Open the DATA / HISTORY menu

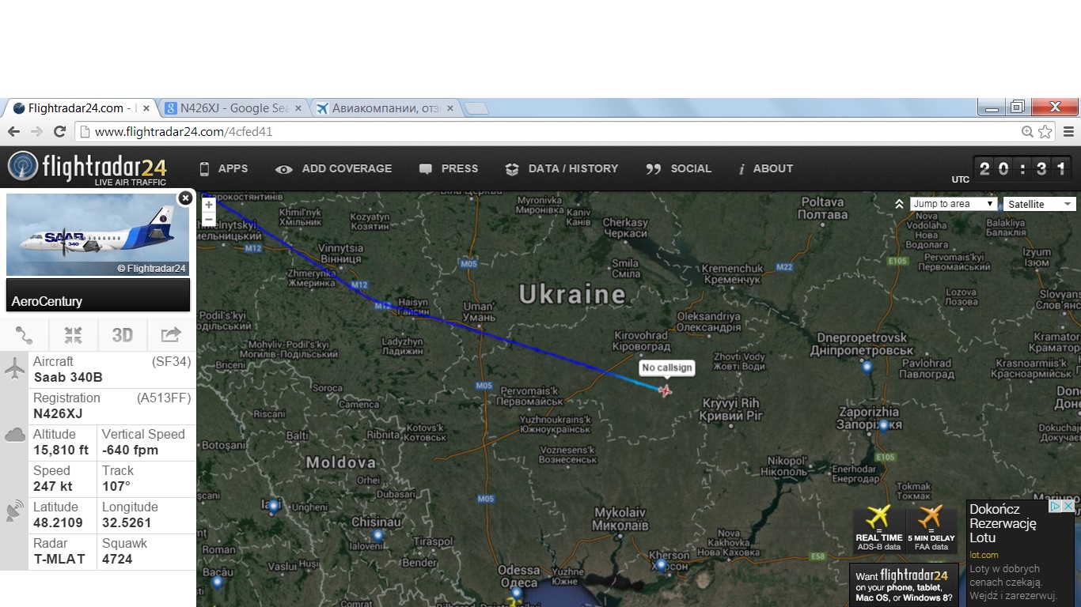562,168
